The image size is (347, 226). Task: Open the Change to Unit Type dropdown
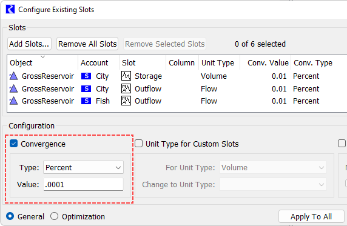pos(273,184)
